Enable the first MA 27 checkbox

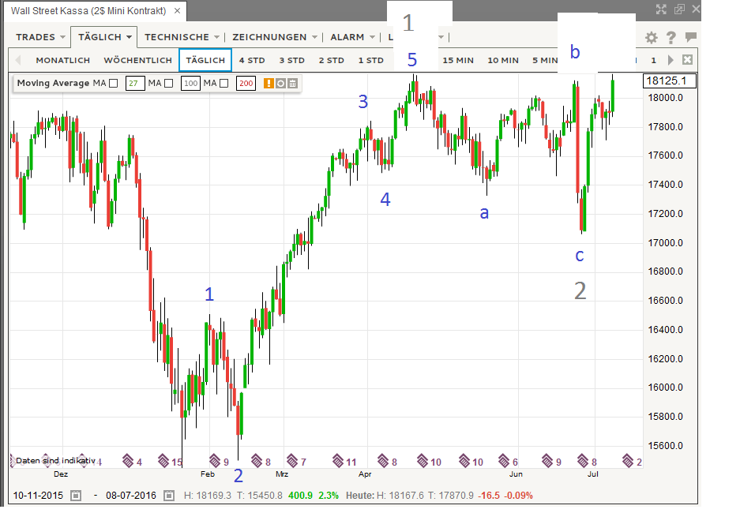tap(113, 83)
